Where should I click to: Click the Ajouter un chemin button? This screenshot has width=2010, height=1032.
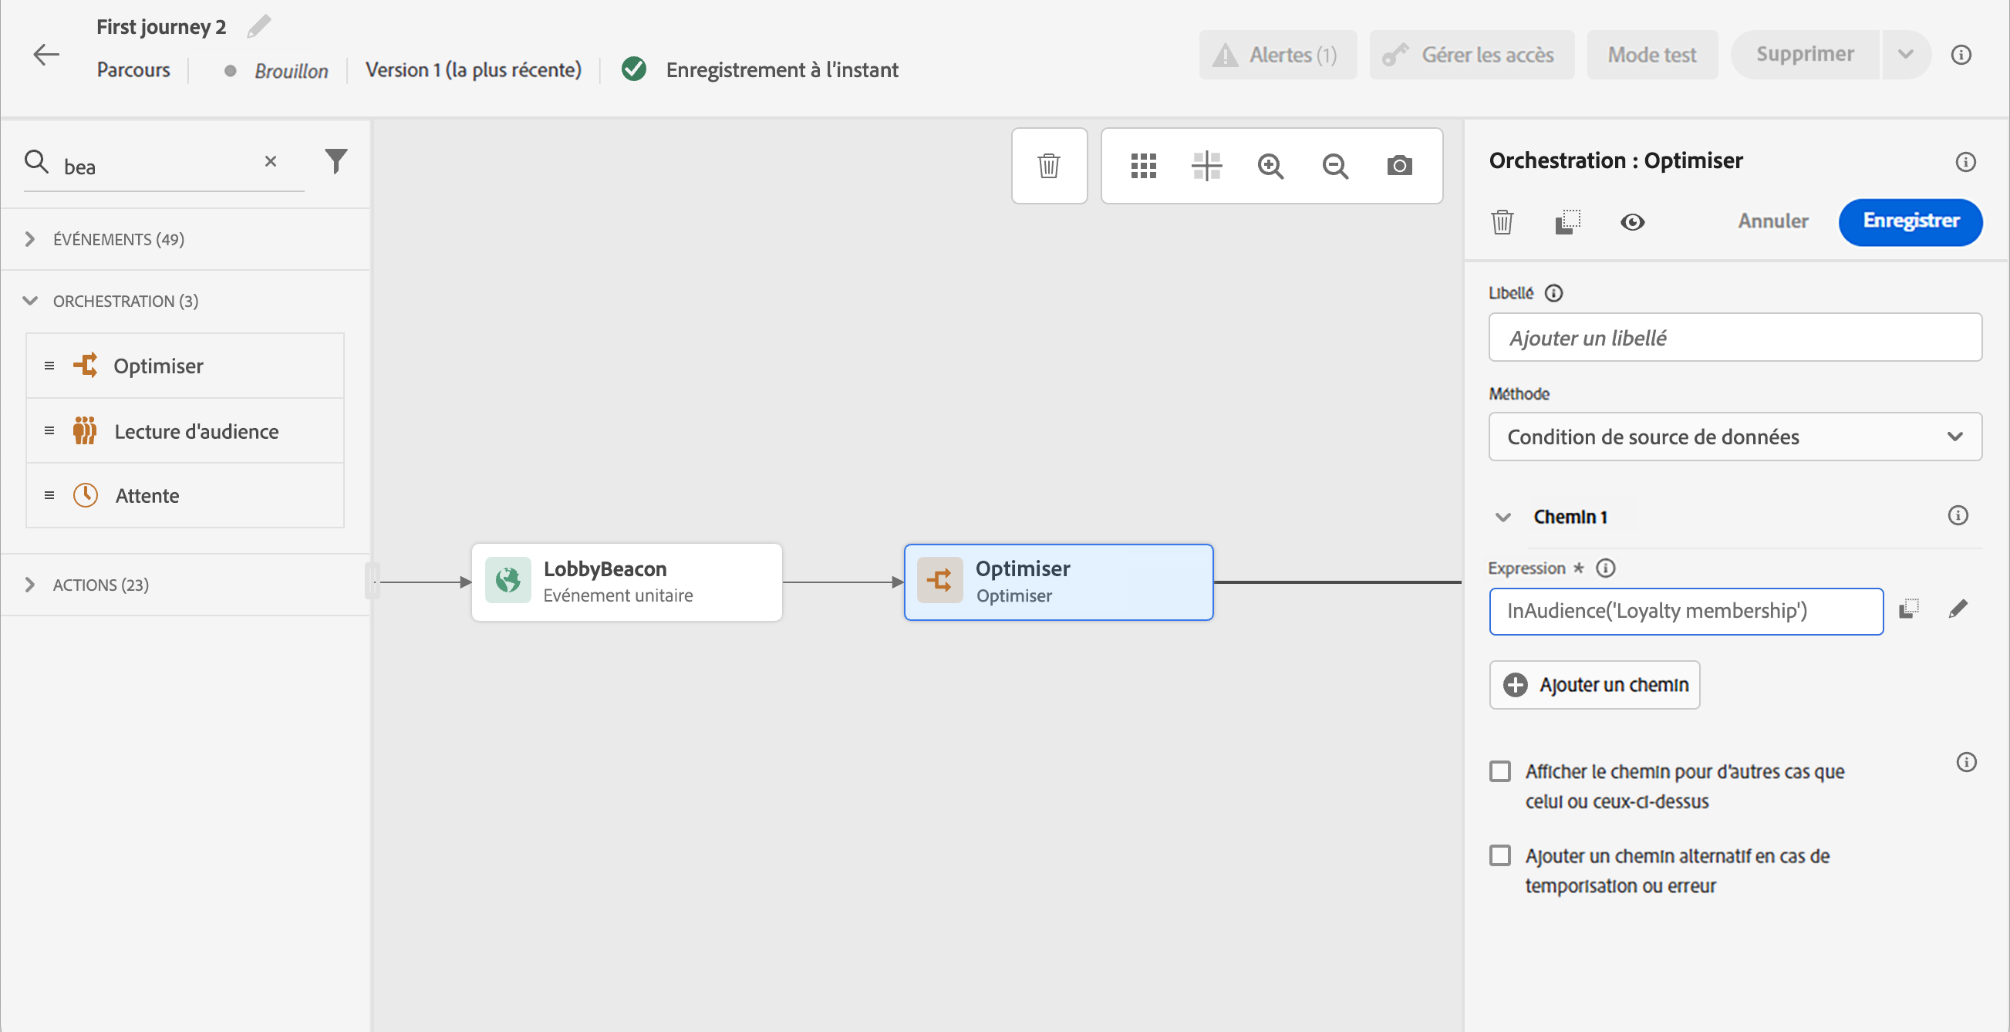pos(1594,685)
